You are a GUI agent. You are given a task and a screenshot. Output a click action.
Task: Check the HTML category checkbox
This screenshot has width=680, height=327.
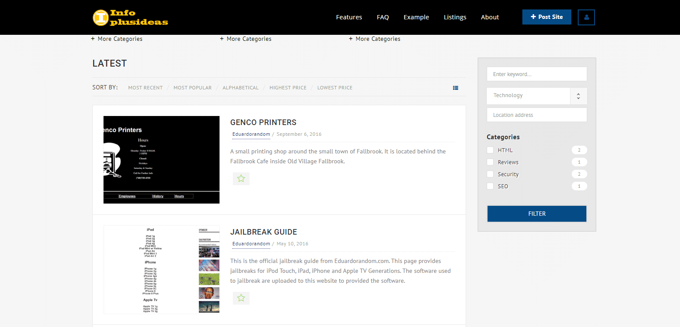coord(490,150)
